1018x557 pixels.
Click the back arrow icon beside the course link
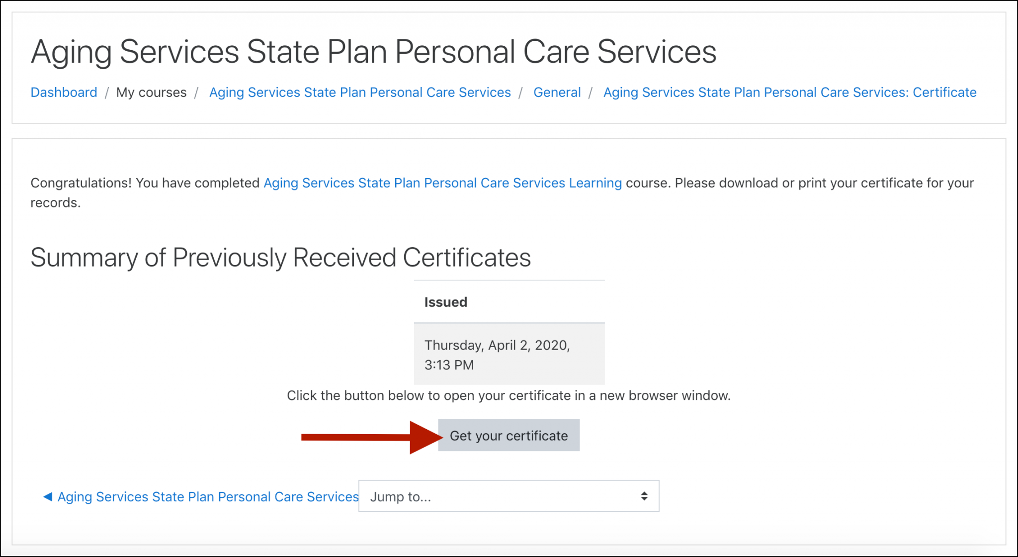coord(47,496)
